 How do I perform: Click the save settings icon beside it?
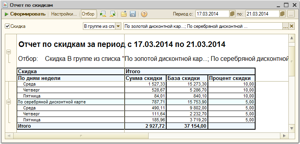[x=113, y=14]
